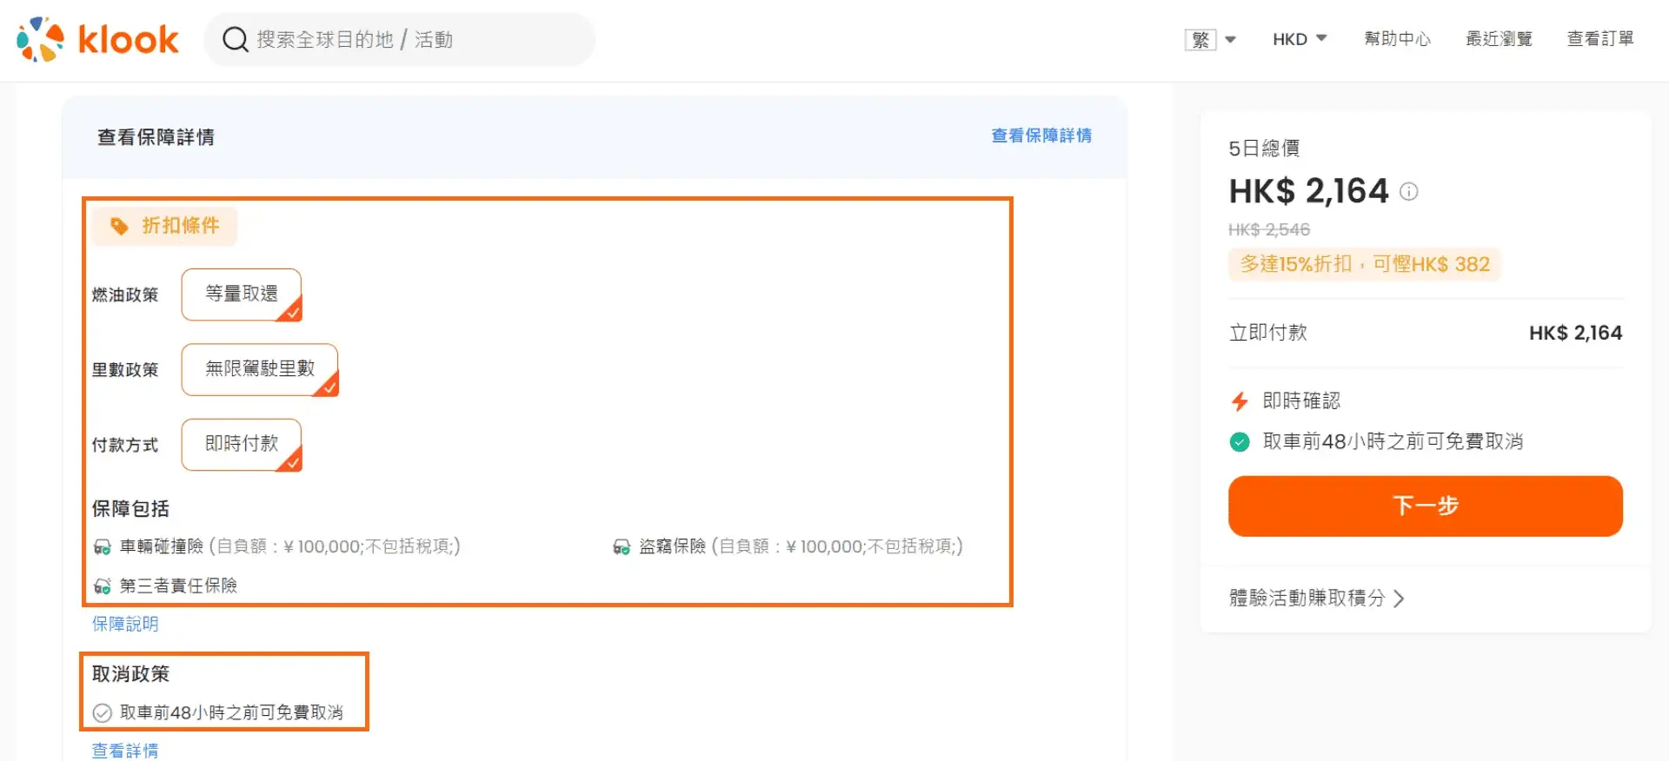Click the search magnifier icon
Viewport: 1669px width, 761px height.
[x=235, y=39]
